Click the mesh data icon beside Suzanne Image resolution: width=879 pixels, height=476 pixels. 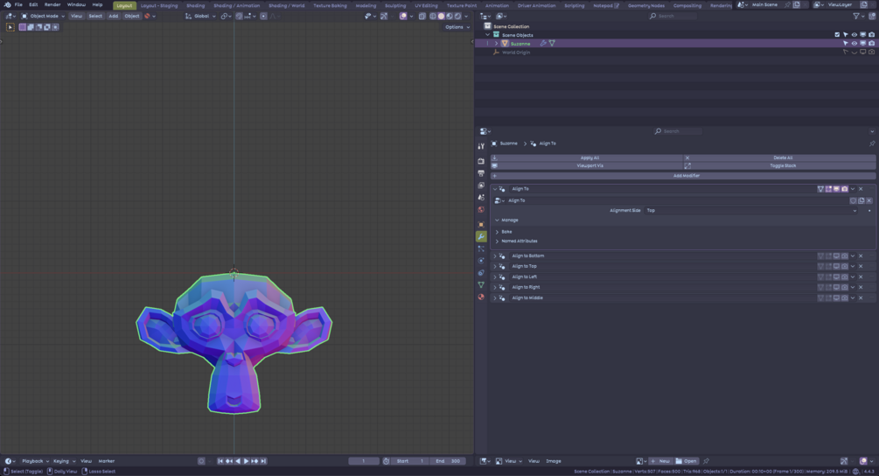coord(552,43)
